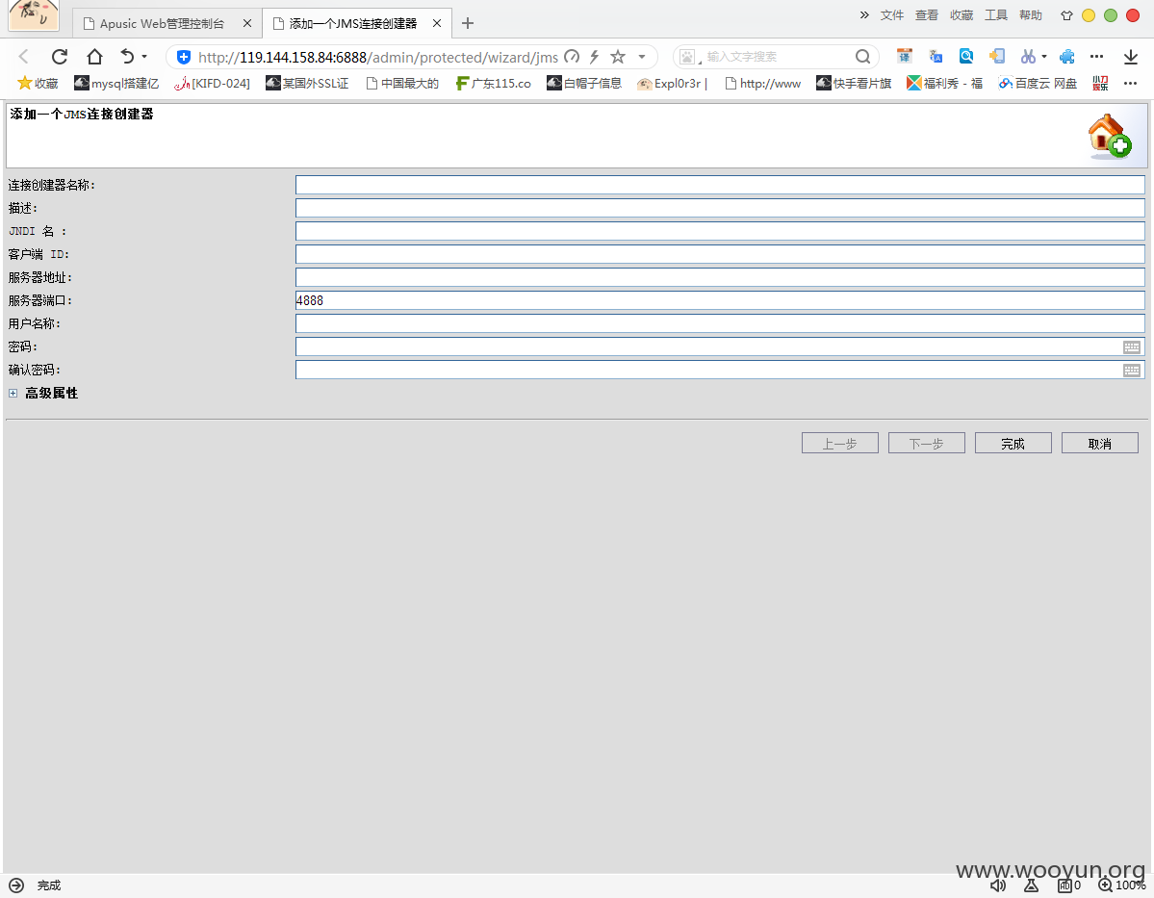Image resolution: width=1154 pixels, height=898 pixels.
Task: Open the 百度云 网盘 bookmark
Action: point(1038,83)
